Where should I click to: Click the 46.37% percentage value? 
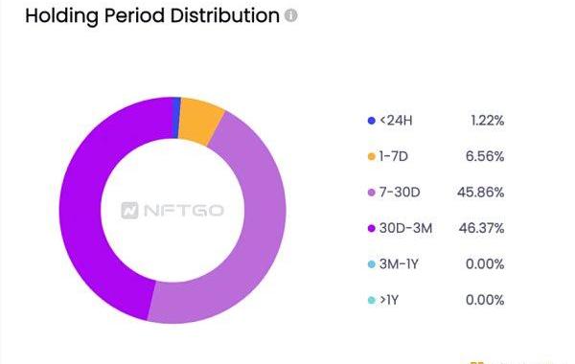(481, 228)
